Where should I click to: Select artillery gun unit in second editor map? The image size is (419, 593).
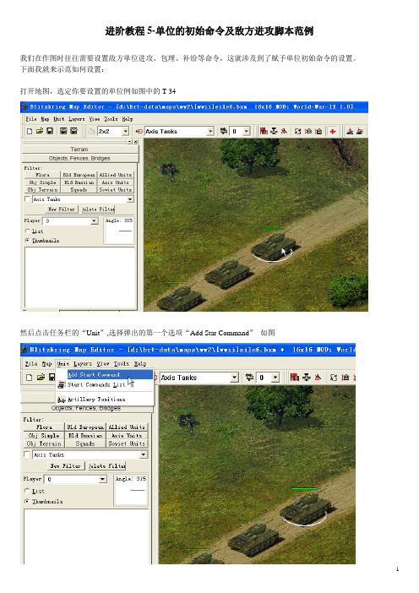click(x=187, y=422)
